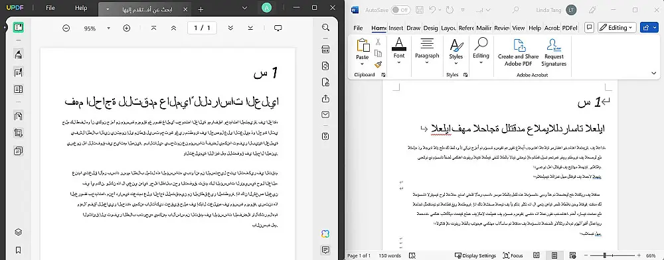Image resolution: width=664 pixels, height=260 pixels.
Task: Collapse the Word ribbon with the chevron
Action: [654, 74]
